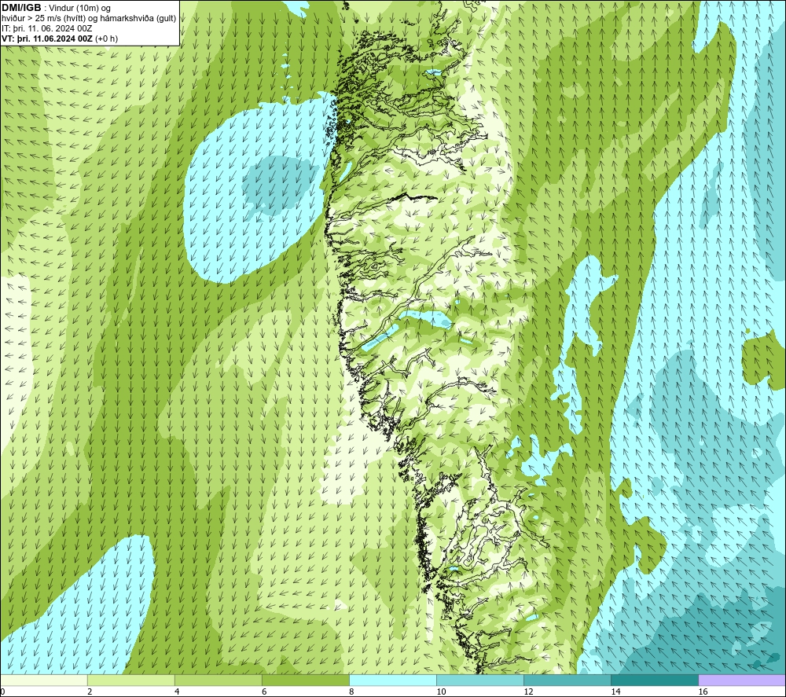This screenshot has height=697, width=786.
Task: Click the 4–6 m/s green legend swatch
Action: [218, 680]
